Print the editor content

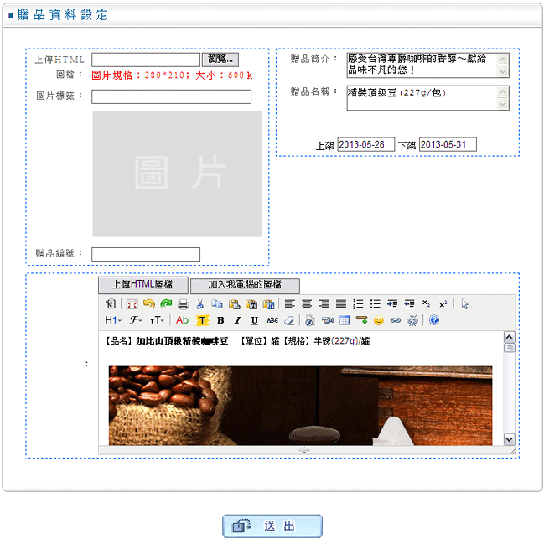coord(184,304)
